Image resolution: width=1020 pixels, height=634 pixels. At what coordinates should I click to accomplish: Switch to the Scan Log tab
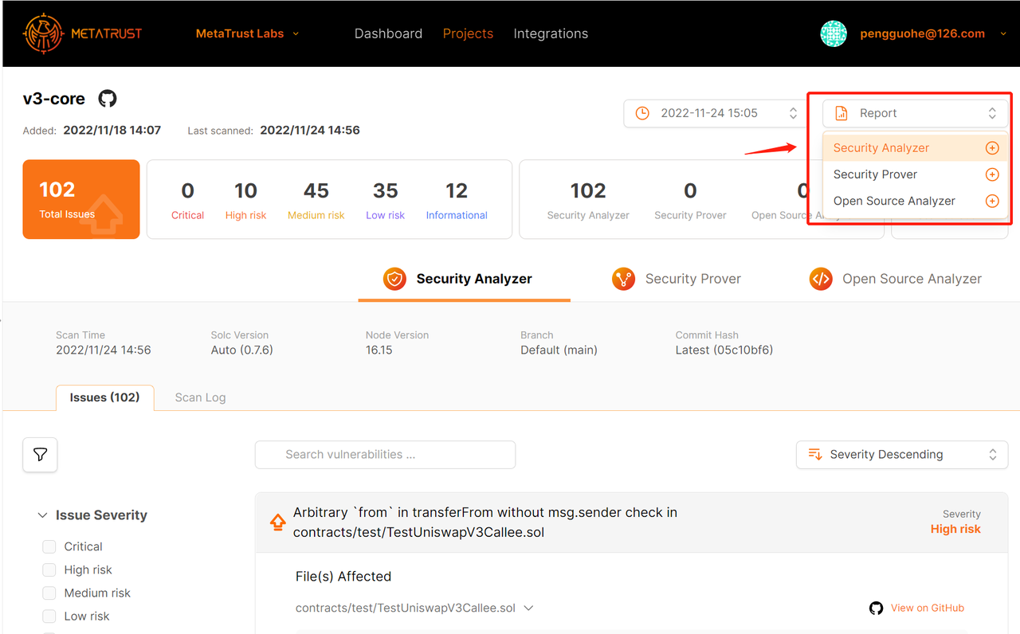[x=200, y=397]
